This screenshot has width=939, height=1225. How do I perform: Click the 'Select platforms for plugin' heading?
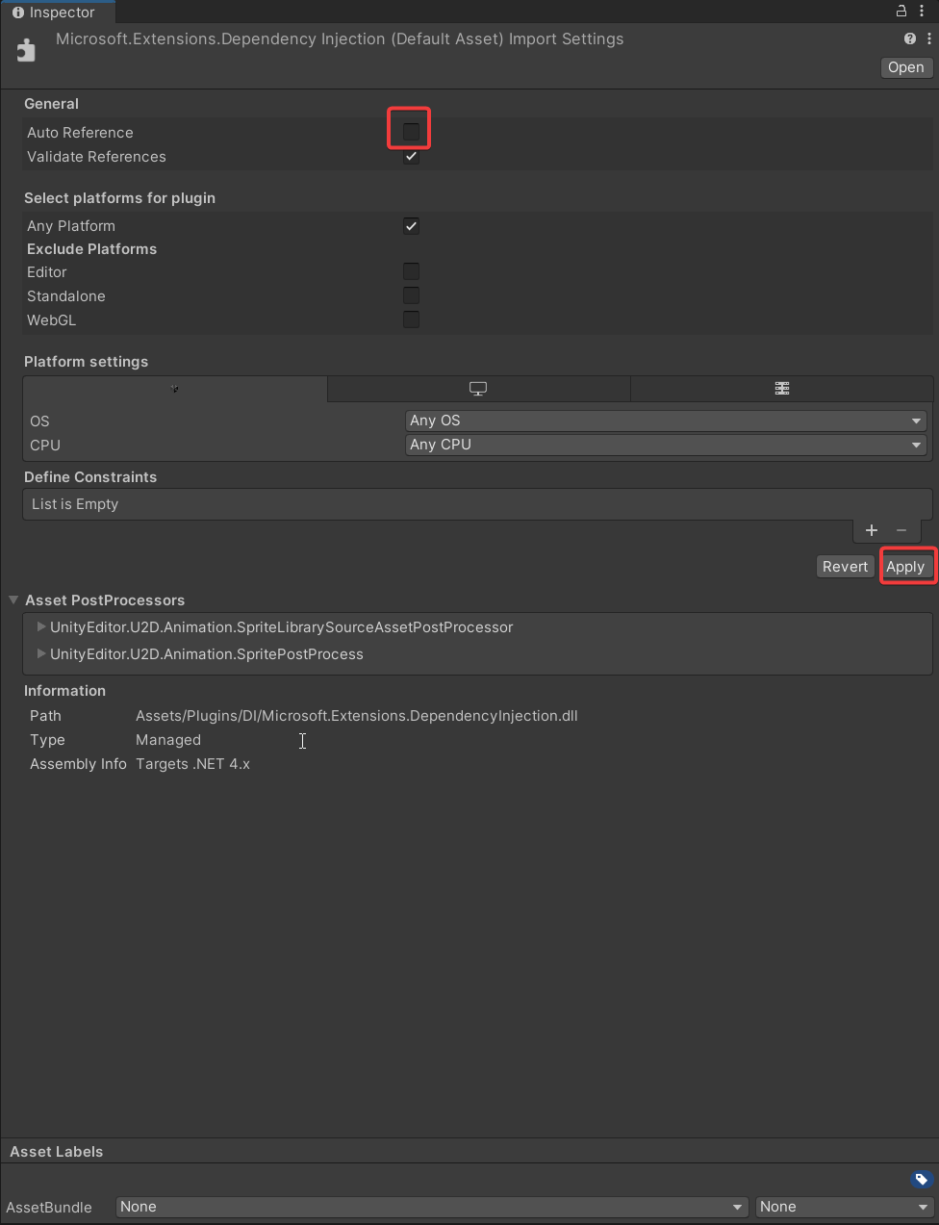pyautogui.click(x=119, y=198)
